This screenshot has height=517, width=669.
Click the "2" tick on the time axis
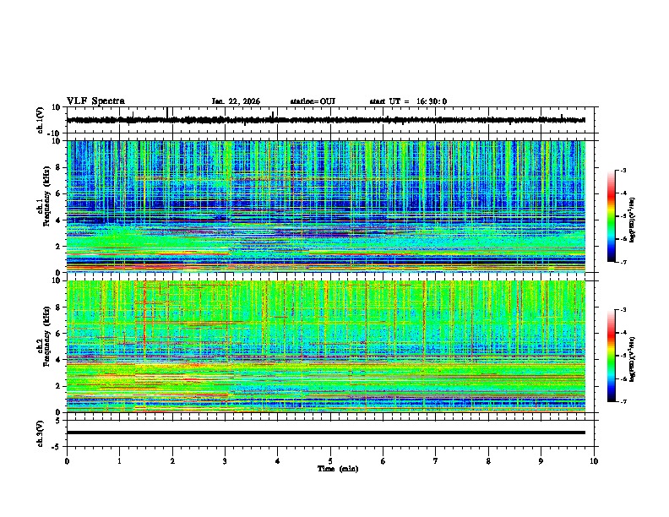pyautogui.click(x=172, y=461)
